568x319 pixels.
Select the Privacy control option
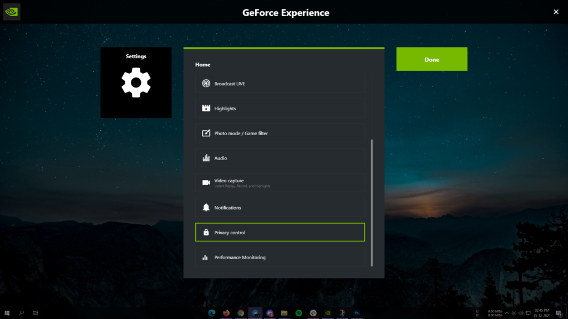[x=280, y=232]
